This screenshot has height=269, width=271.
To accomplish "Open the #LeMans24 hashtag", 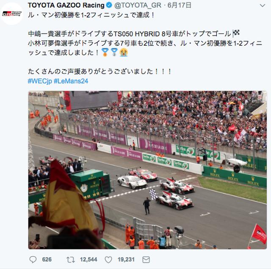I will pyautogui.click(x=71, y=81).
